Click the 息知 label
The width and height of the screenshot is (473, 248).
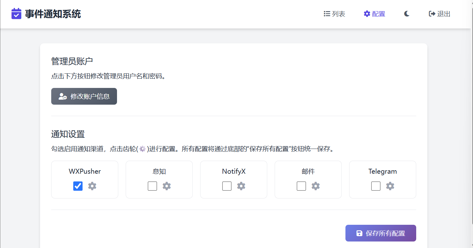159,171
